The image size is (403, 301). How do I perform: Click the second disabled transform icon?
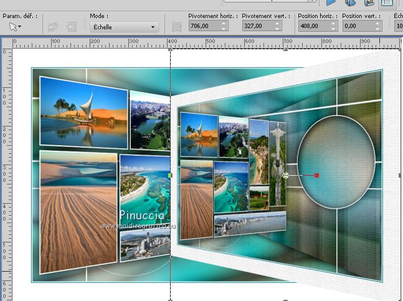[x=72, y=27]
